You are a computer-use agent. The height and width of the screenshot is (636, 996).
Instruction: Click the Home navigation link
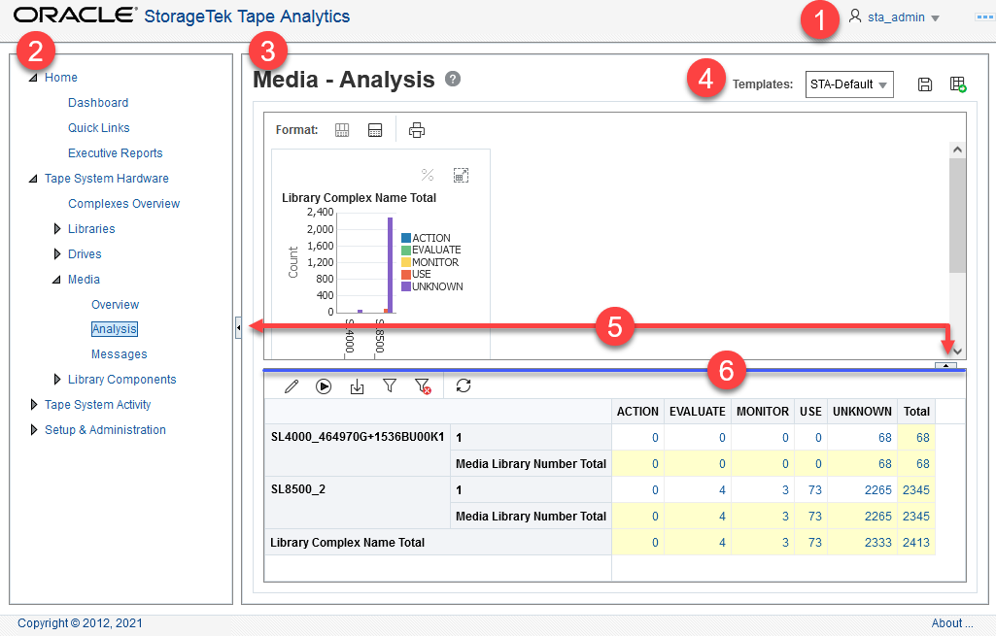point(61,78)
